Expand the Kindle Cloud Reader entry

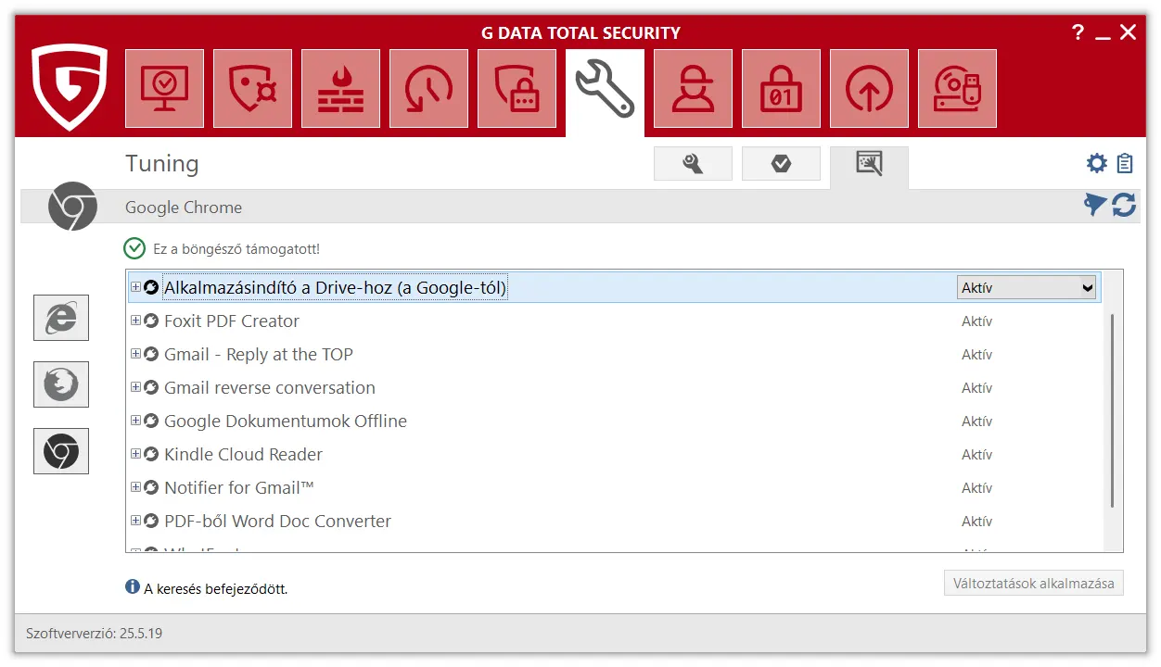pyautogui.click(x=135, y=454)
